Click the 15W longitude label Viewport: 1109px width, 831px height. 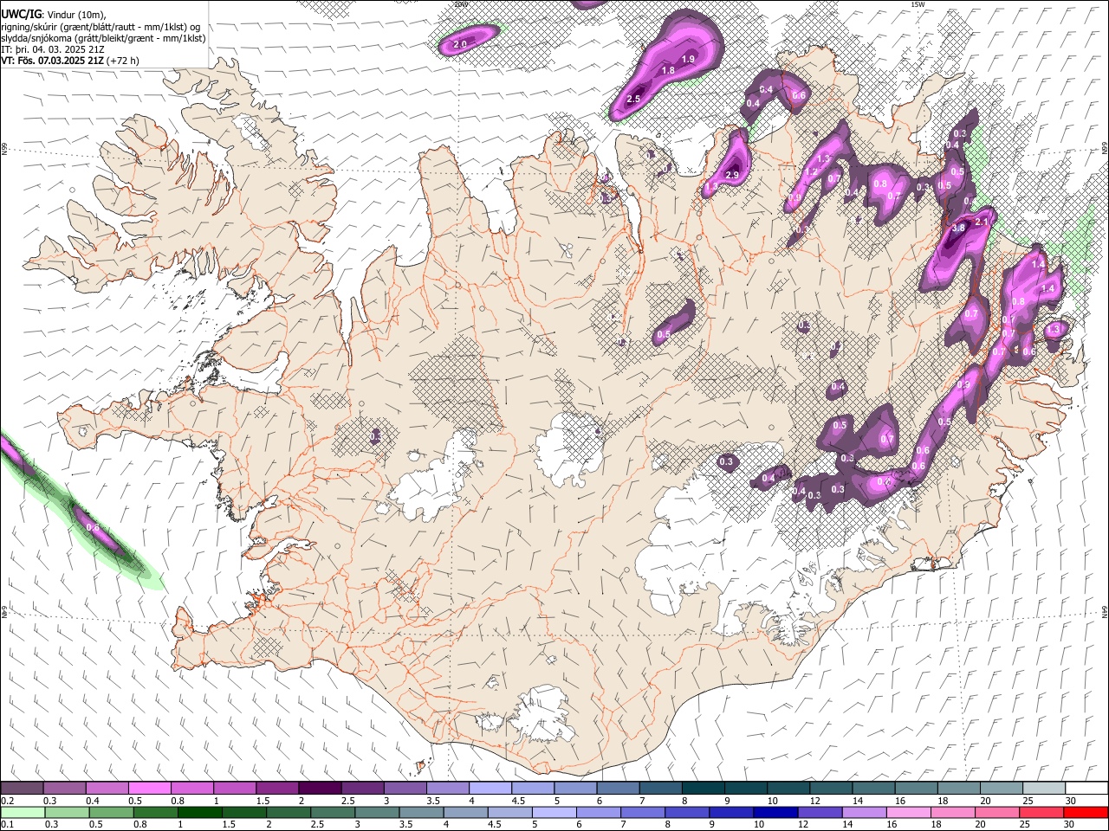918,4
